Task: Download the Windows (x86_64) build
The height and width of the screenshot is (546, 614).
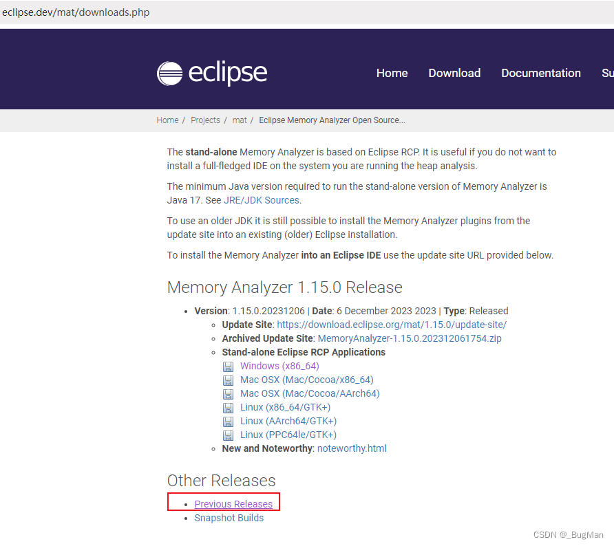Action: 279,366
